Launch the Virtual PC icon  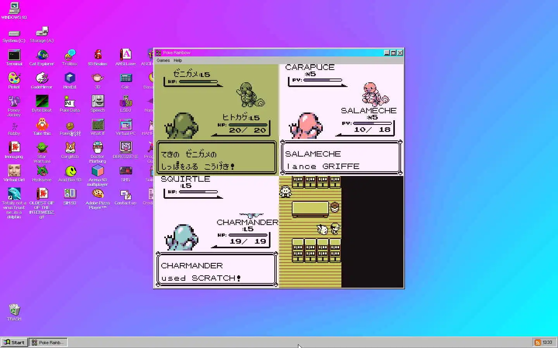[126, 127]
